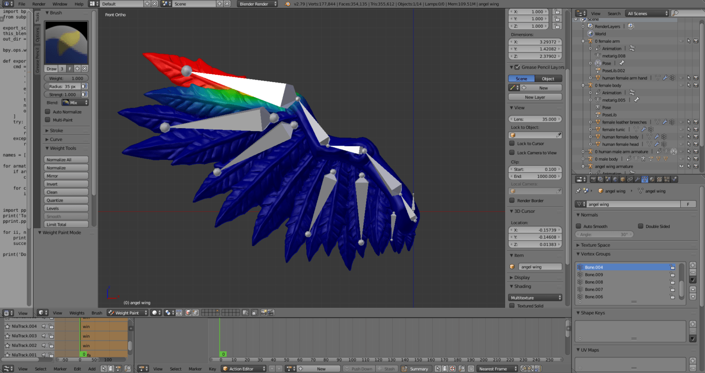Select Bone.009 in vertex groups list
This screenshot has height=373, width=705.
(626, 275)
